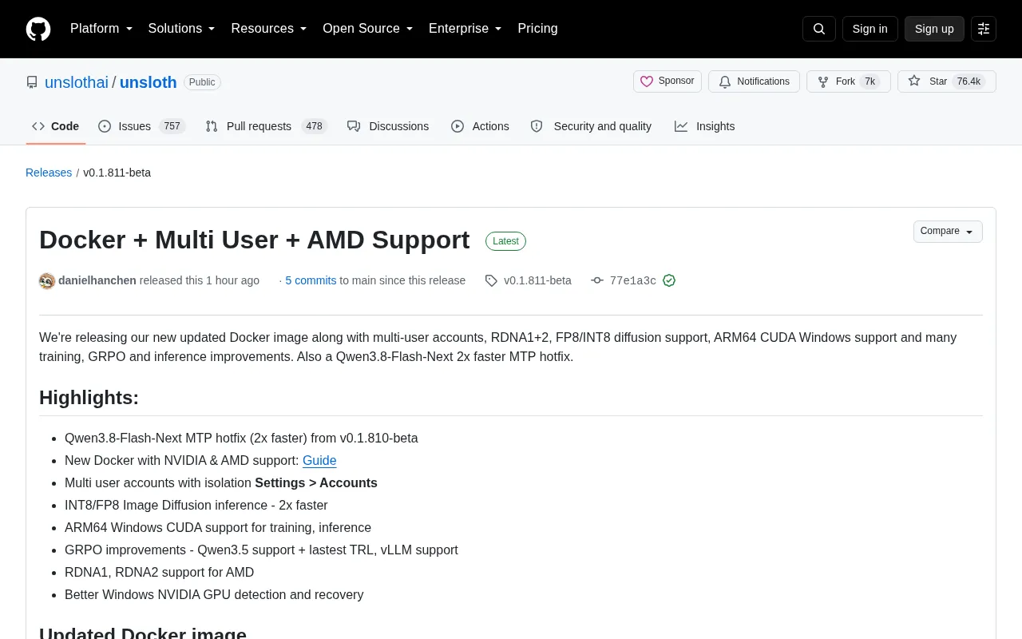Open the unslothai owner link

[x=77, y=82]
